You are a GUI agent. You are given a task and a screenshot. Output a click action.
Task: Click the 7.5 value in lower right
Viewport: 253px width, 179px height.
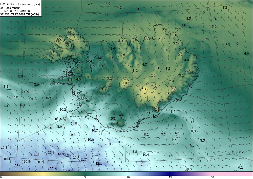(241, 152)
